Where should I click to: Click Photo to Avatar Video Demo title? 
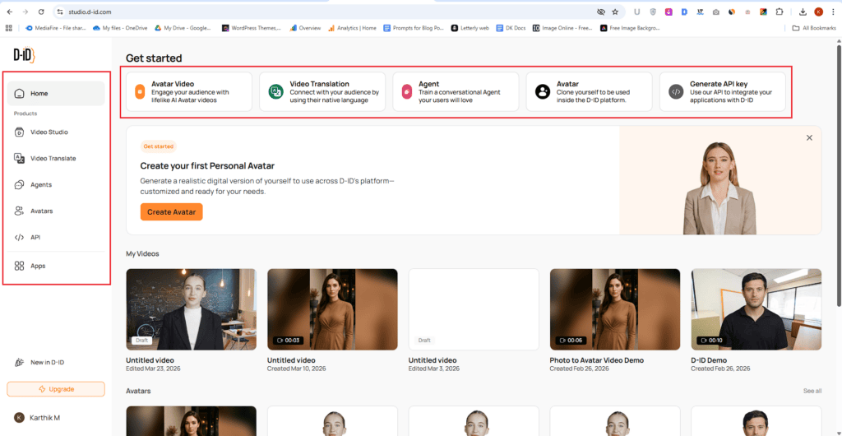coord(597,360)
